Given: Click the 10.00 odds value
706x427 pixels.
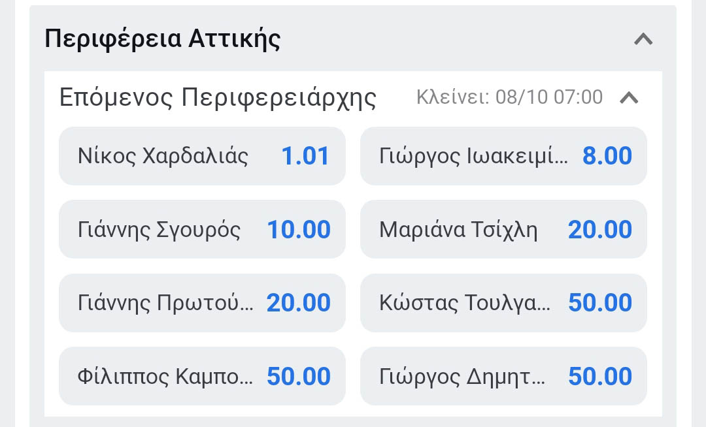Looking at the screenshot, I should [x=299, y=230].
